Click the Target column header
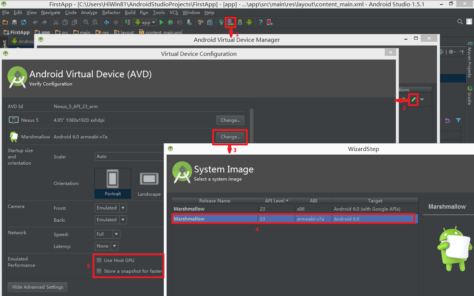The height and width of the screenshot is (296, 474). tap(375, 201)
